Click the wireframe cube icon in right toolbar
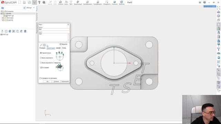221x124 pixels. 219,20
